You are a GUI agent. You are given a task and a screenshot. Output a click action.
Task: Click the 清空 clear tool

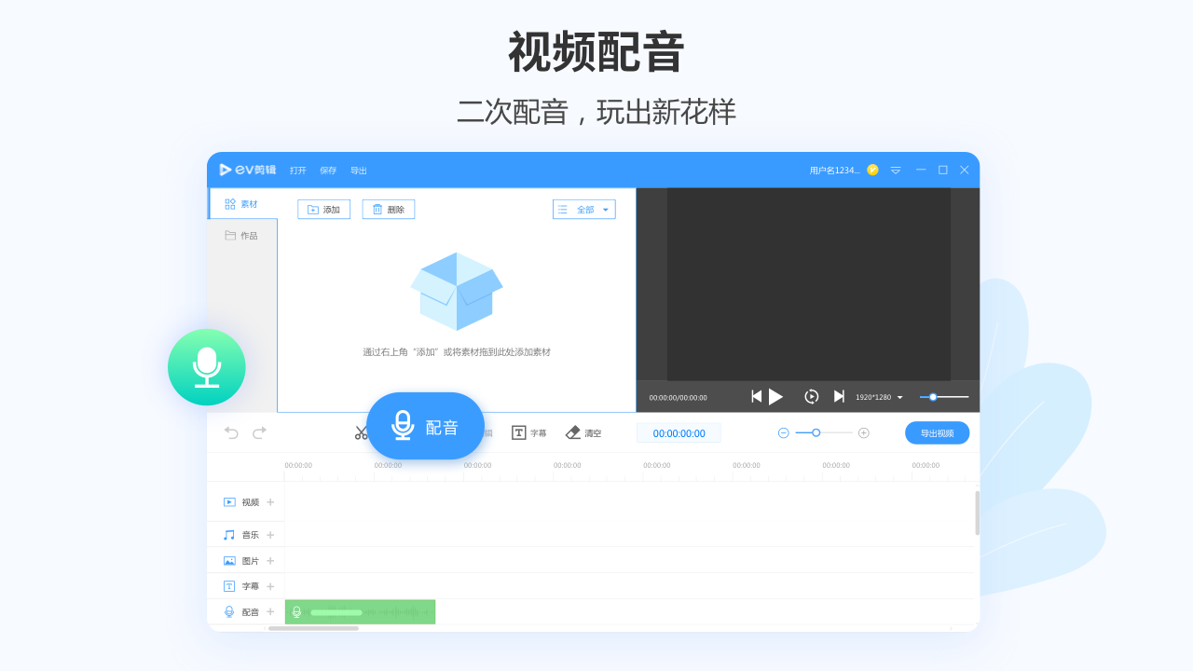coord(583,432)
